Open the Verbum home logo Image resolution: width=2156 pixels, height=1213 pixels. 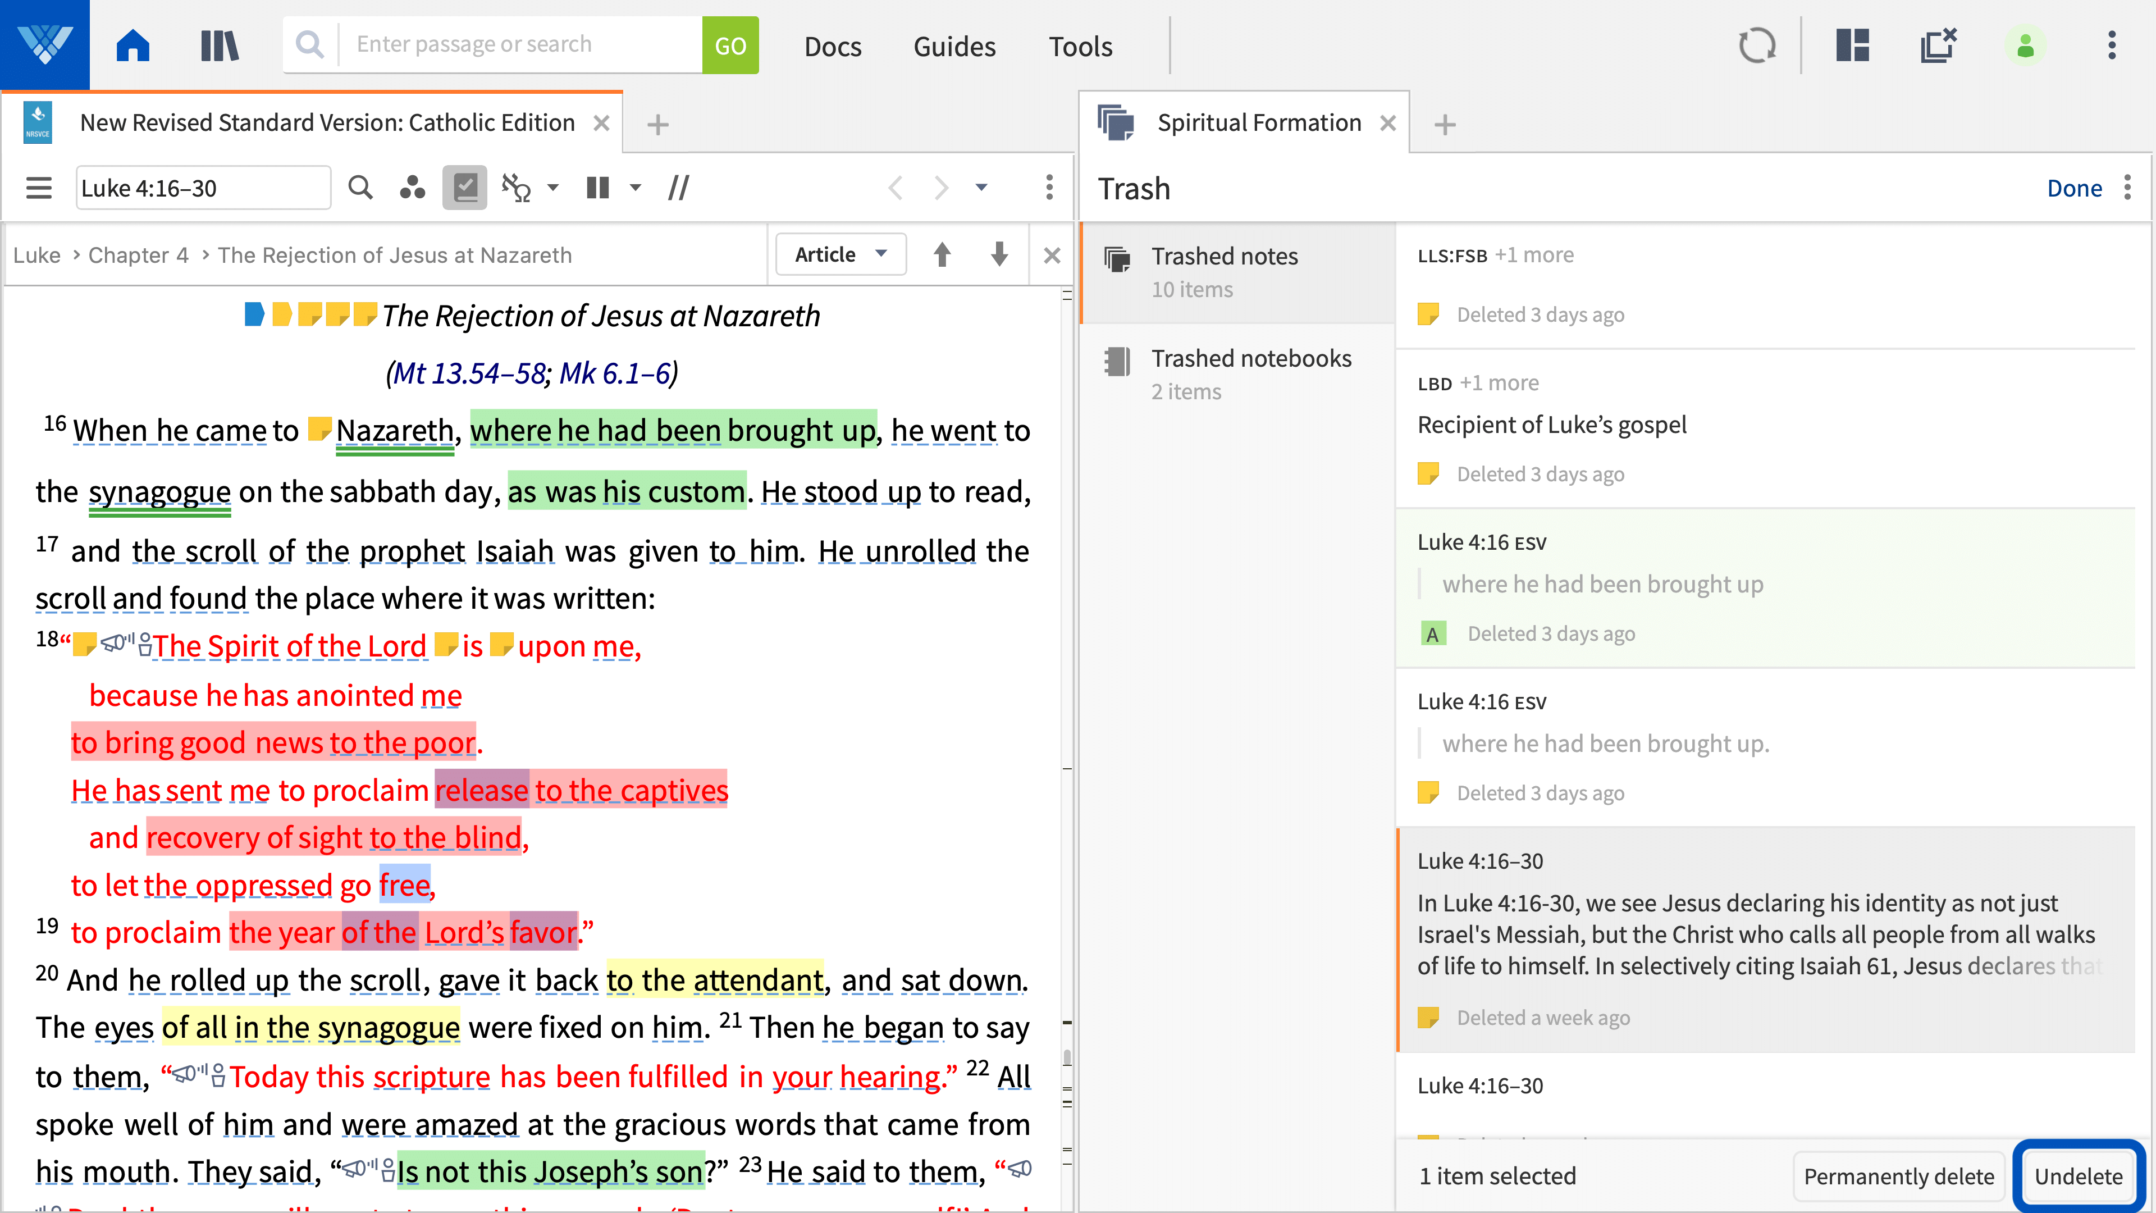tap(44, 44)
